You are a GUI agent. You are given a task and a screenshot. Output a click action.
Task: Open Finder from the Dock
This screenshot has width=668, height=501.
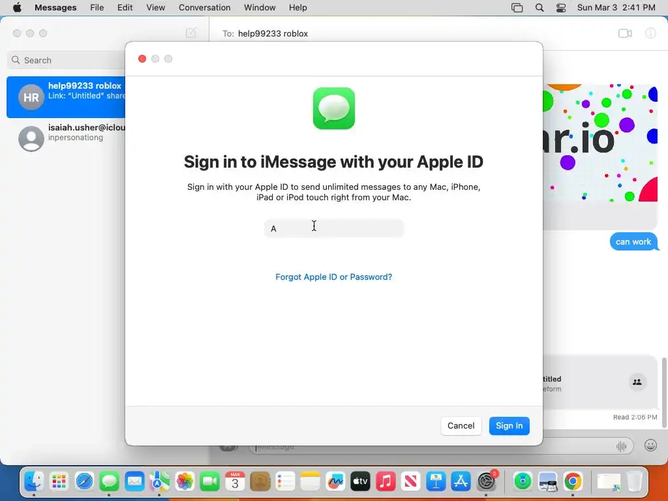coord(34,481)
